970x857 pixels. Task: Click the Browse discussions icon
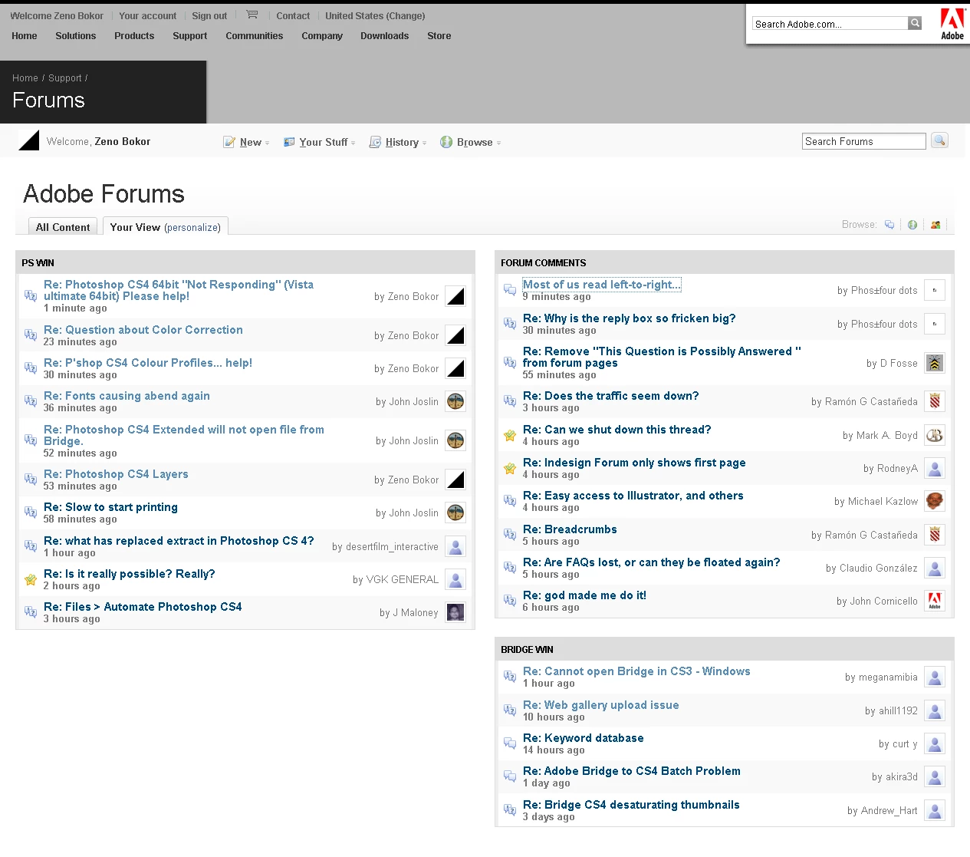point(889,225)
